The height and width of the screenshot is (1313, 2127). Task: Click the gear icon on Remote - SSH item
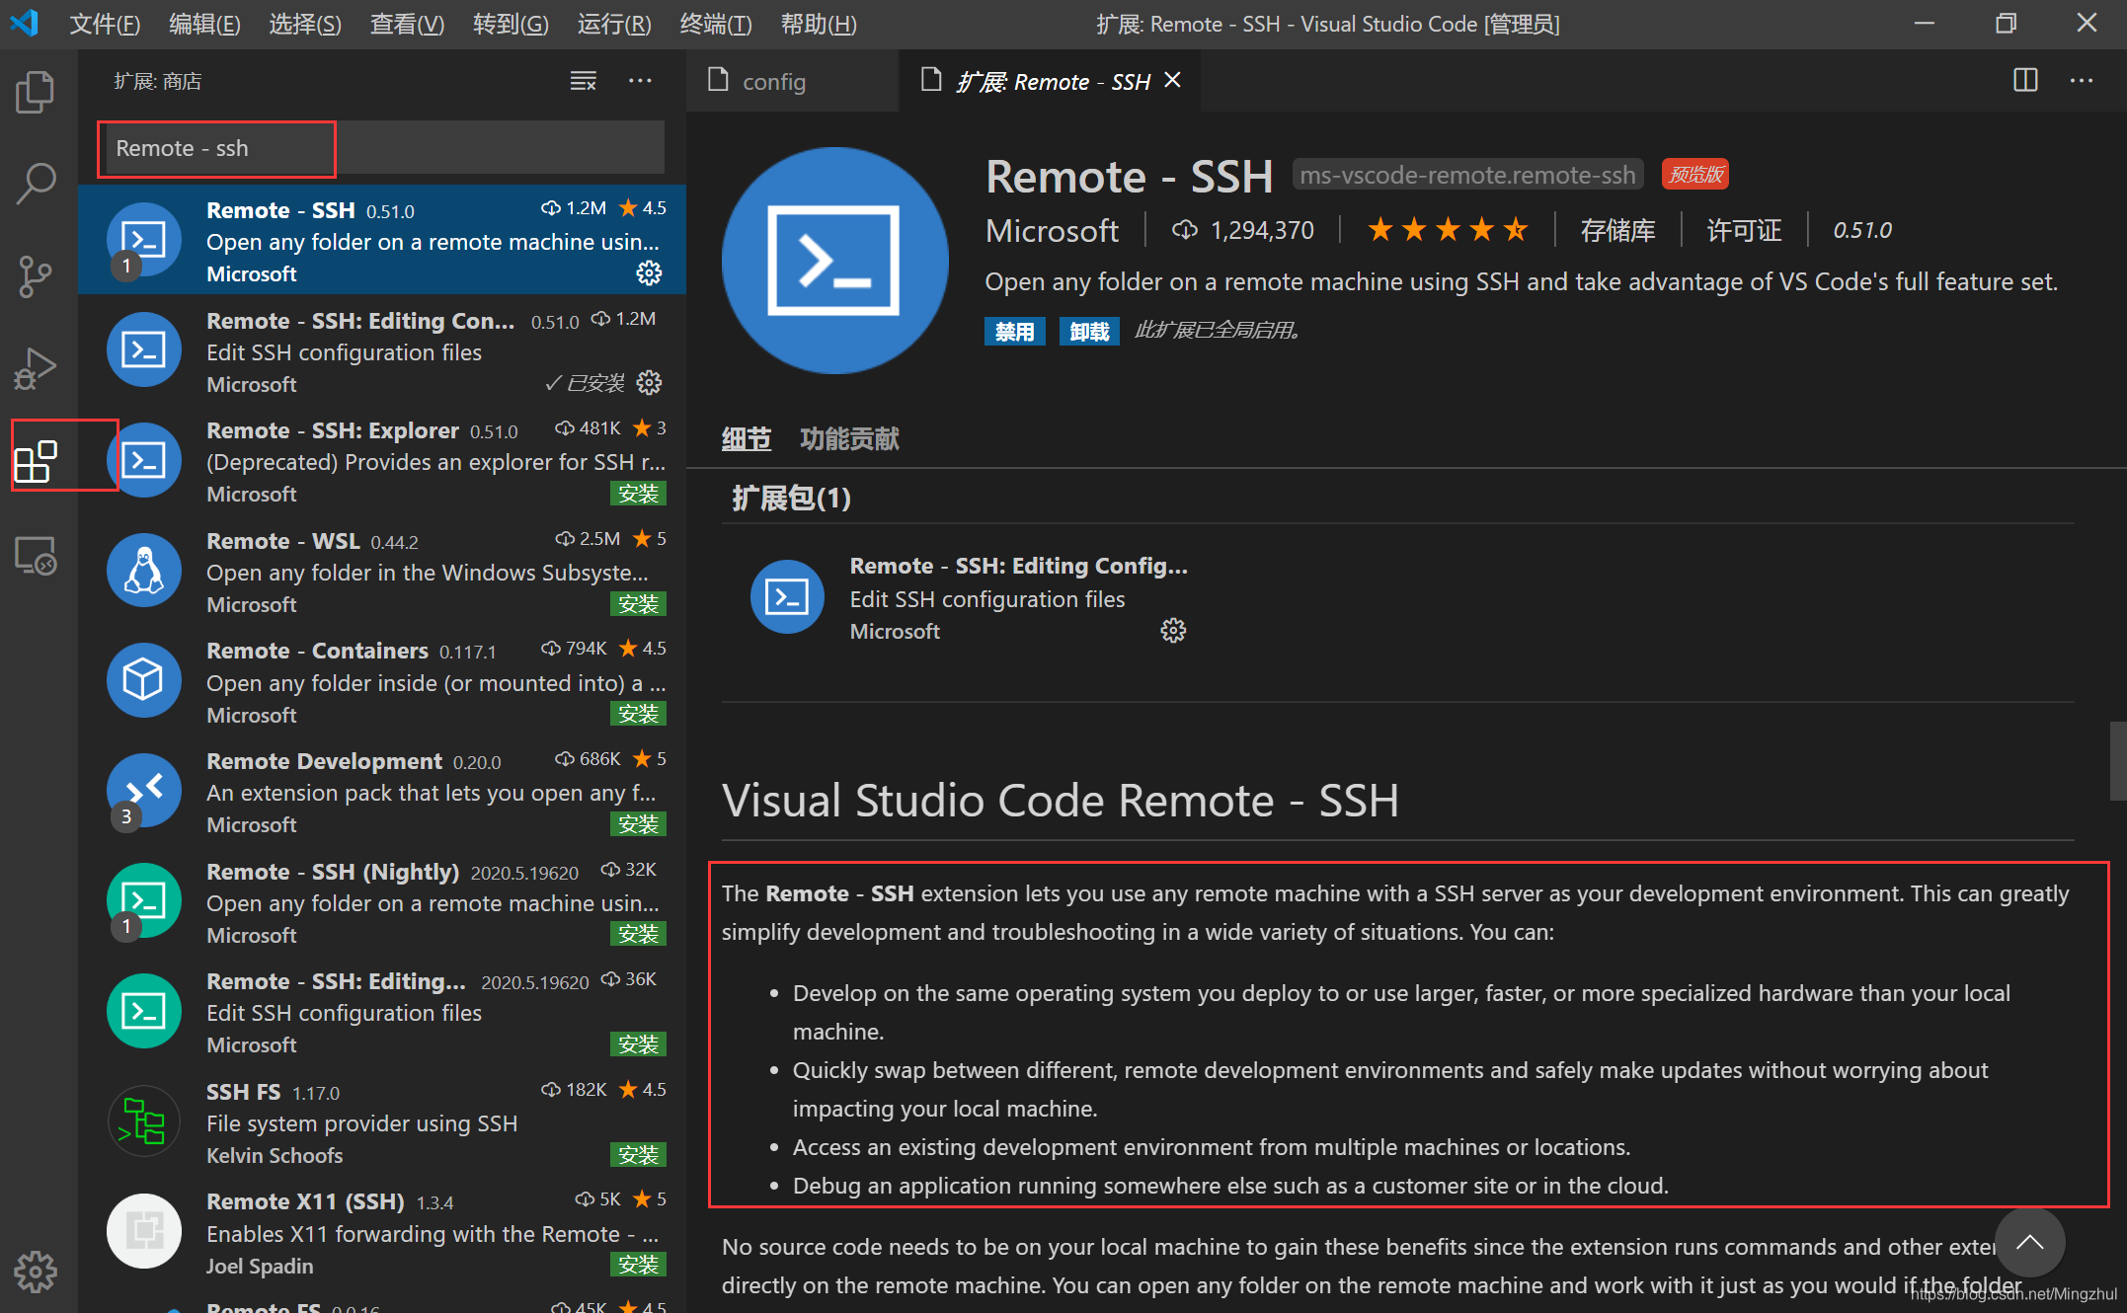click(649, 272)
